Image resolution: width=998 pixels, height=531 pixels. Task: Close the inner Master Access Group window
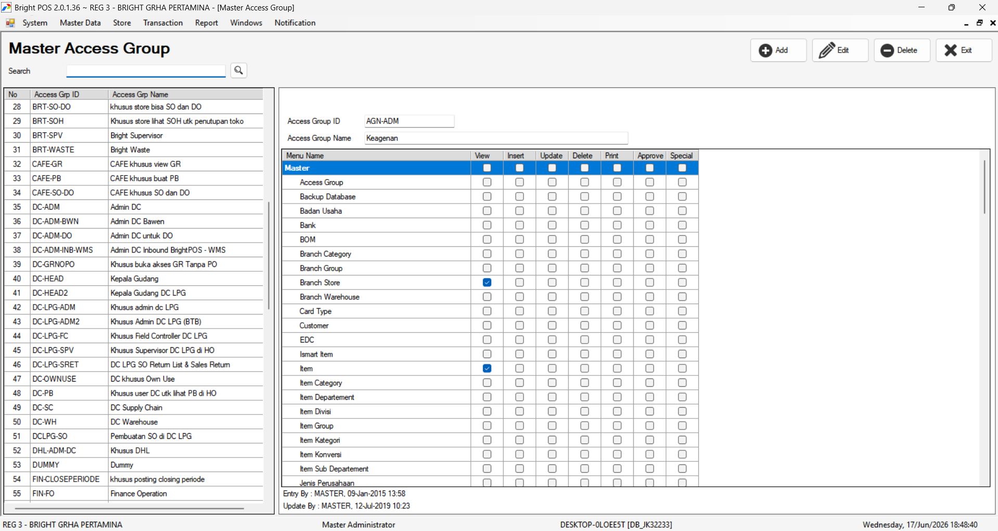993,23
